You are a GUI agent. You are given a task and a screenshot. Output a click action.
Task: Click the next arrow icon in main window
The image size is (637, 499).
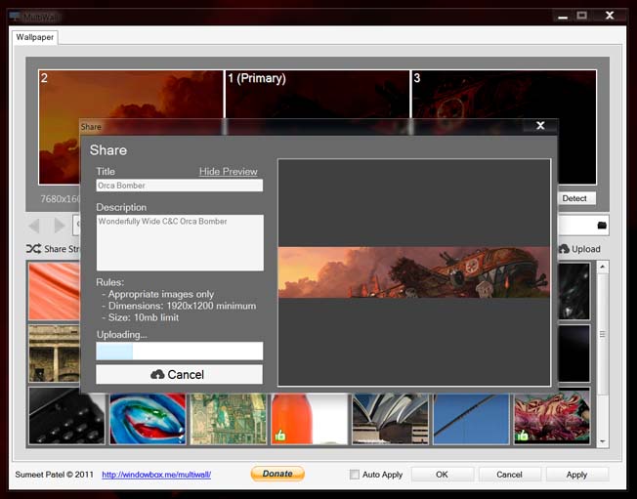pyautogui.click(x=60, y=225)
